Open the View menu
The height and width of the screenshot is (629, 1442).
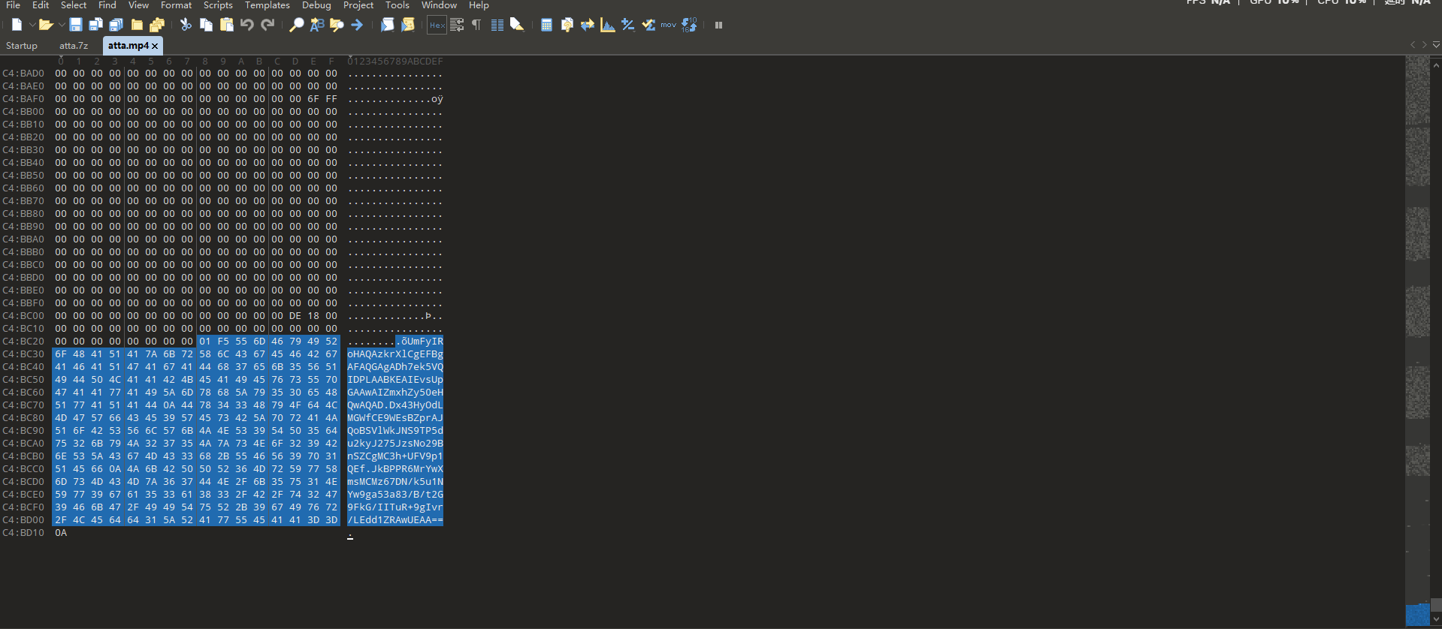point(138,5)
